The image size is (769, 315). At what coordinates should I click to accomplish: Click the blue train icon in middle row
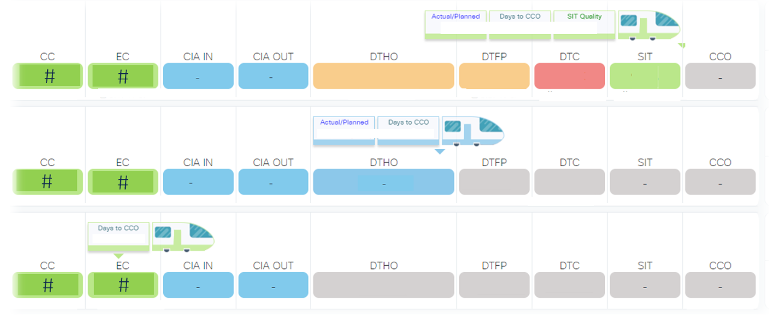[x=472, y=131]
